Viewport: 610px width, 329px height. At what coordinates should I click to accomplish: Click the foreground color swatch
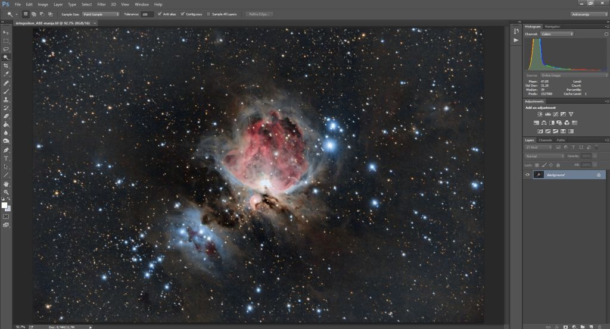click(4, 205)
